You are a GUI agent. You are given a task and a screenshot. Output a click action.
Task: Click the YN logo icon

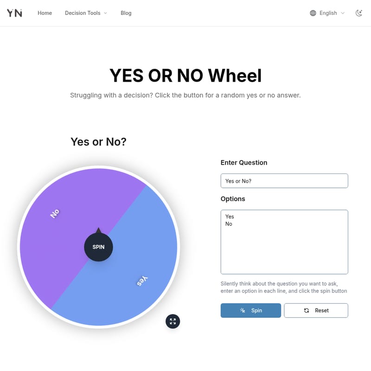coord(14,13)
